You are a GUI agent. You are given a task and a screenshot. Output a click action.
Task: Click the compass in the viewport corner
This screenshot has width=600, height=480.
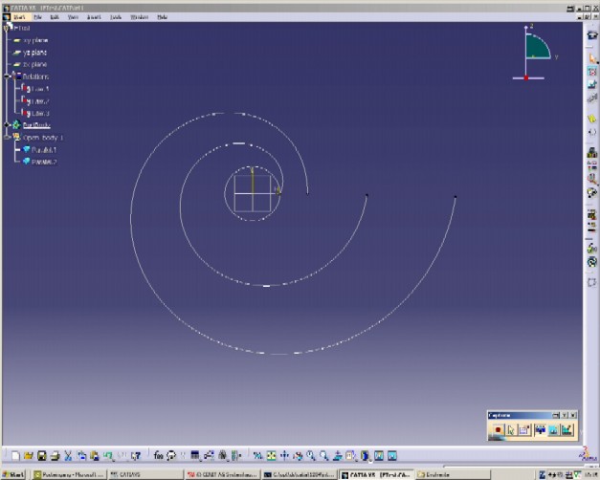[x=534, y=53]
